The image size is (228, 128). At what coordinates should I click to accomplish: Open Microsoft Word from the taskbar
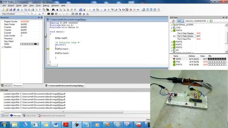56,125
